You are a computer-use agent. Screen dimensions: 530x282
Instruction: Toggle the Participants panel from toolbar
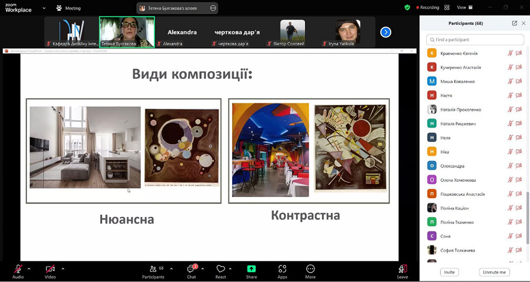[x=153, y=271]
